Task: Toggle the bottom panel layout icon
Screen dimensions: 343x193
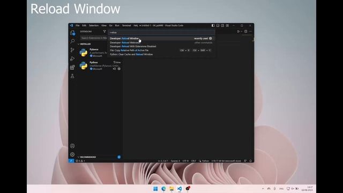Action: point(218,25)
